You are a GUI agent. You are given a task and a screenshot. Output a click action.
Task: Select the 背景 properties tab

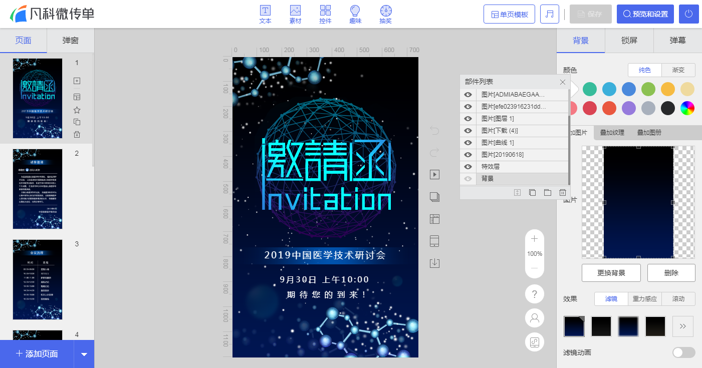[581, 41]
